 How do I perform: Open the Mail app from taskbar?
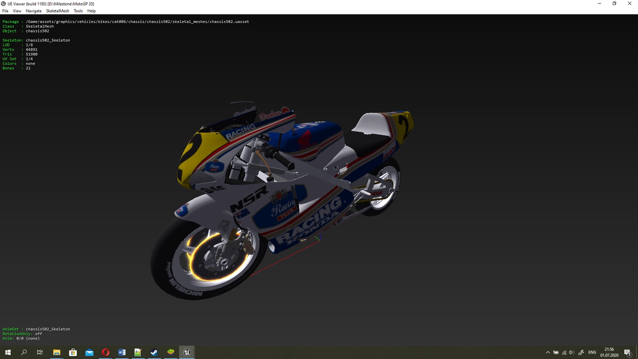click(89, 352)
